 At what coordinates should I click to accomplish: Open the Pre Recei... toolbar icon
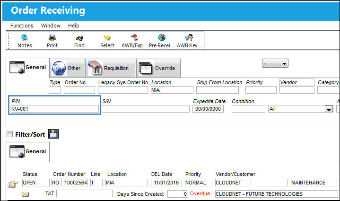[x=162, y=37]
